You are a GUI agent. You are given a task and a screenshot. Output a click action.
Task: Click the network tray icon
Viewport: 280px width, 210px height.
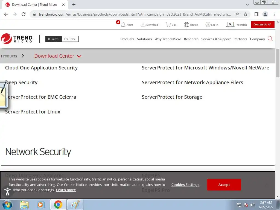(239, 205)
